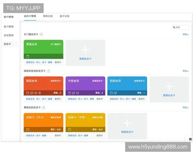Open the 领取记录 tab

pos(48,16)
